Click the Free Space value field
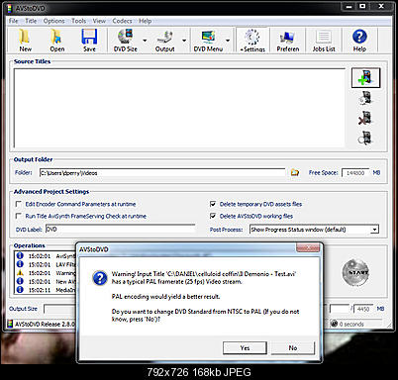This screenshot has height=380, width=398. (355, 172)
